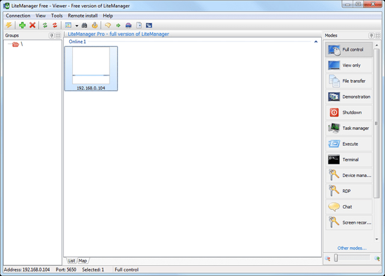Click the speech bubble chat toolbar icon
Screen dimensions: 385x276
click(108, 25)
